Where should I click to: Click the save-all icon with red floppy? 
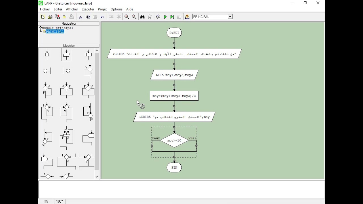click(x=57, y=17)
